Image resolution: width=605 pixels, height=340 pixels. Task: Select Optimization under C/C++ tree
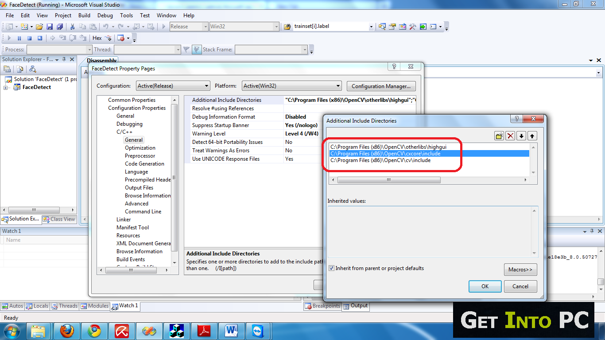point(140,148)
